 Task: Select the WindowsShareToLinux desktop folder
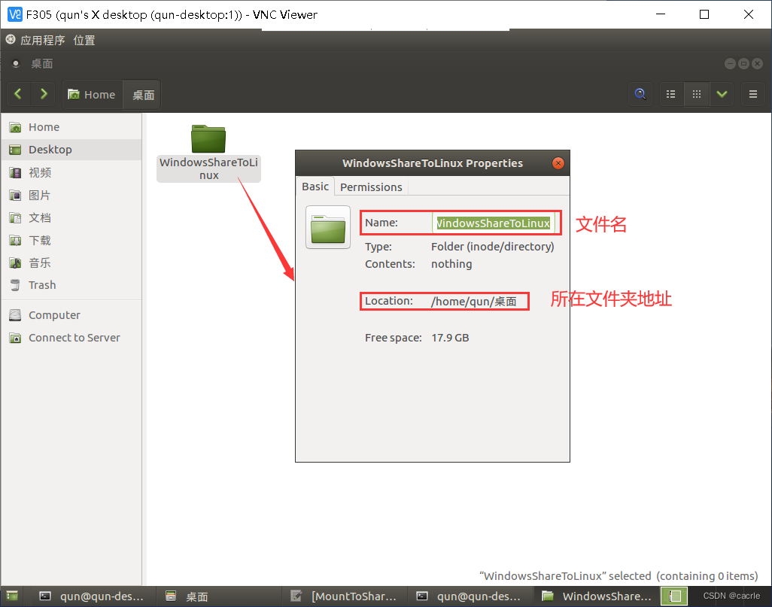(208, 138)
